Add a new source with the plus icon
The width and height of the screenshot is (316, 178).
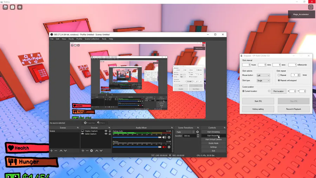pos(83,151)
